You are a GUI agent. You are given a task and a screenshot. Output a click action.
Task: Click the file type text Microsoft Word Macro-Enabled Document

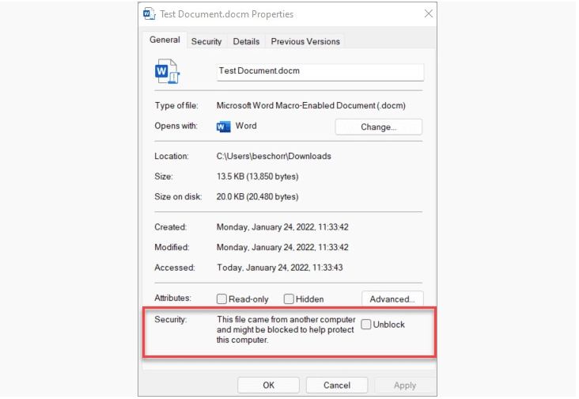[x=311, y=105]
